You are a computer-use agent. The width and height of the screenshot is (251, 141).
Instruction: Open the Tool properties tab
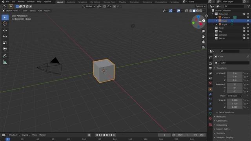(210, 58)
